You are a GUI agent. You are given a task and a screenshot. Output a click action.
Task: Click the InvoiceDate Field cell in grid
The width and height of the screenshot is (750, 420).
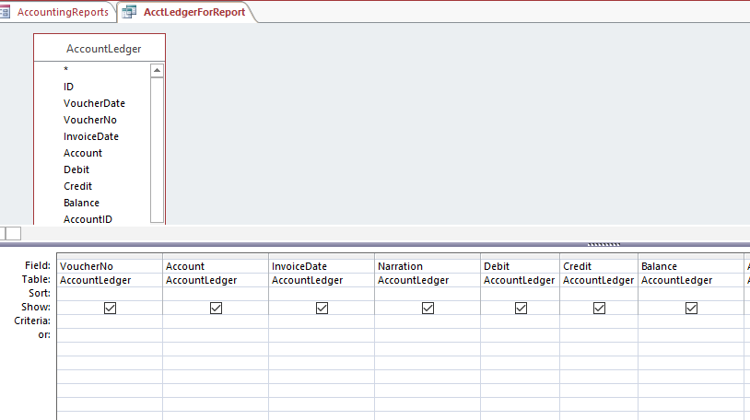(x=322, y=266)
